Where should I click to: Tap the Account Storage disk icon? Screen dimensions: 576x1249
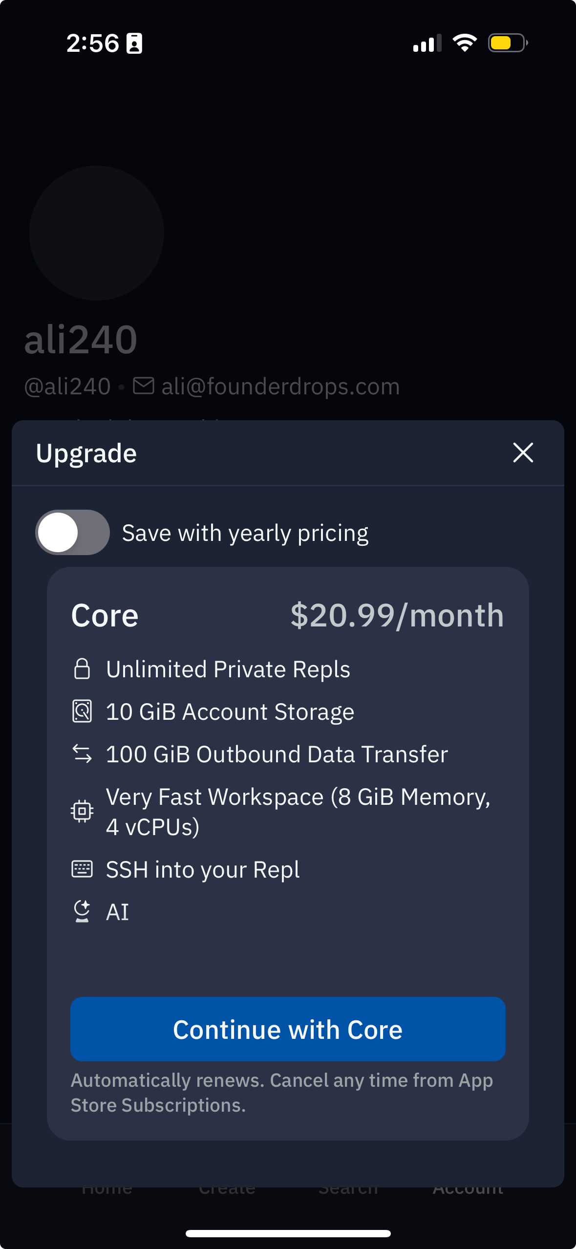[x=82, y=711]
